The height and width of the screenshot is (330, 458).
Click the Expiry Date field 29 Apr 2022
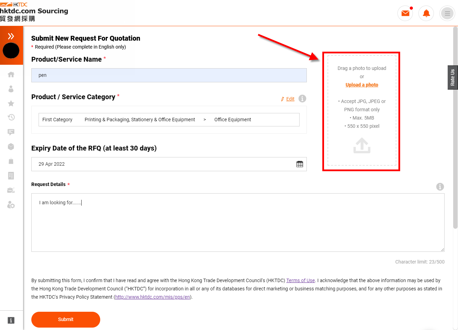tap(169, 164)
